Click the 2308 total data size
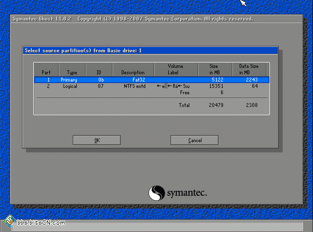The height and width of the screenshot is (232, 313). 252,105
